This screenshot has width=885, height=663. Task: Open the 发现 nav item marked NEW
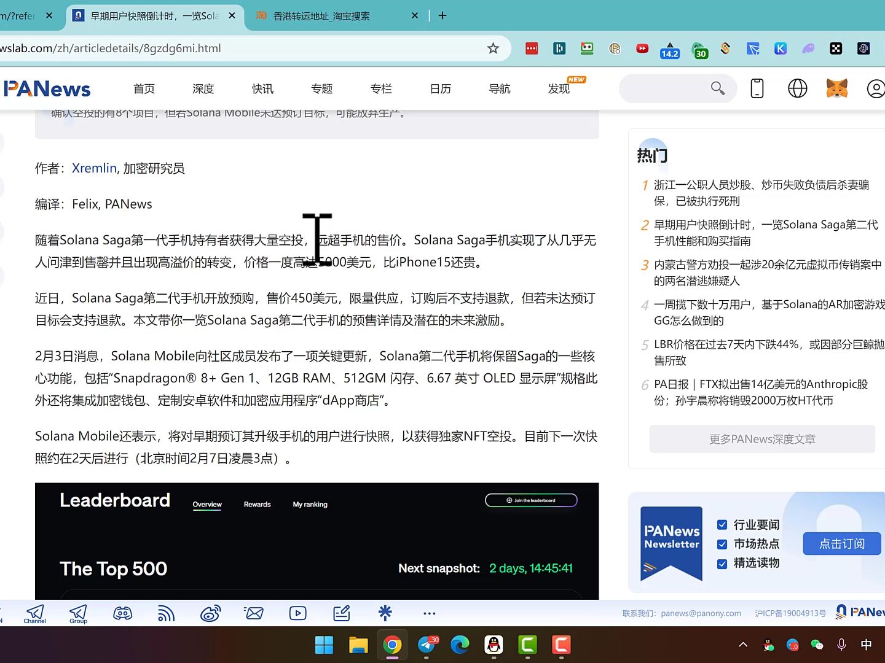click(559, 89)
